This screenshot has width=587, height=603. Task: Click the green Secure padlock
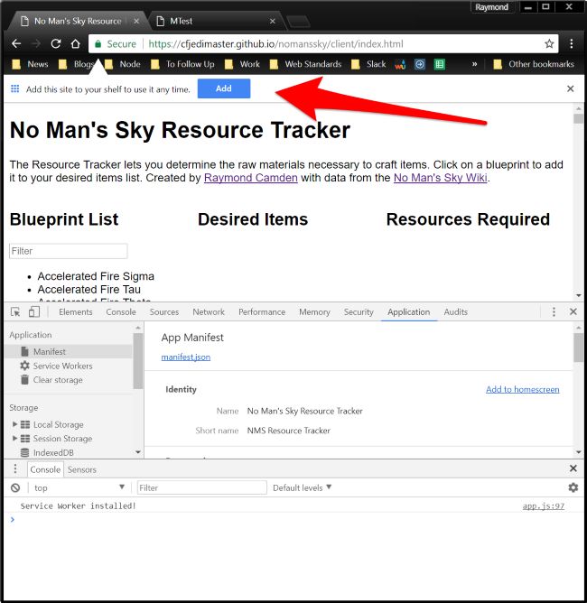pos(98,44)
